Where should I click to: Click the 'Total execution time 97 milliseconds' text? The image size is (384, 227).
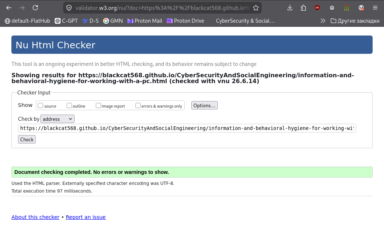(52, 191)
